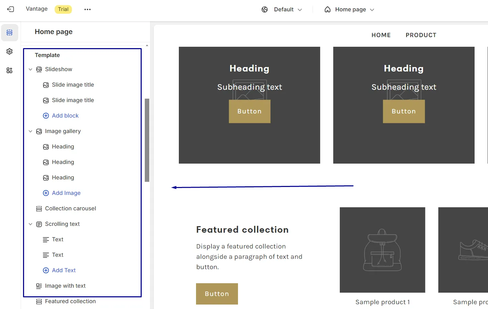Click the Scrolling text section icon
Viewport: 488px width, 309px height.
[x=39, y=224]
